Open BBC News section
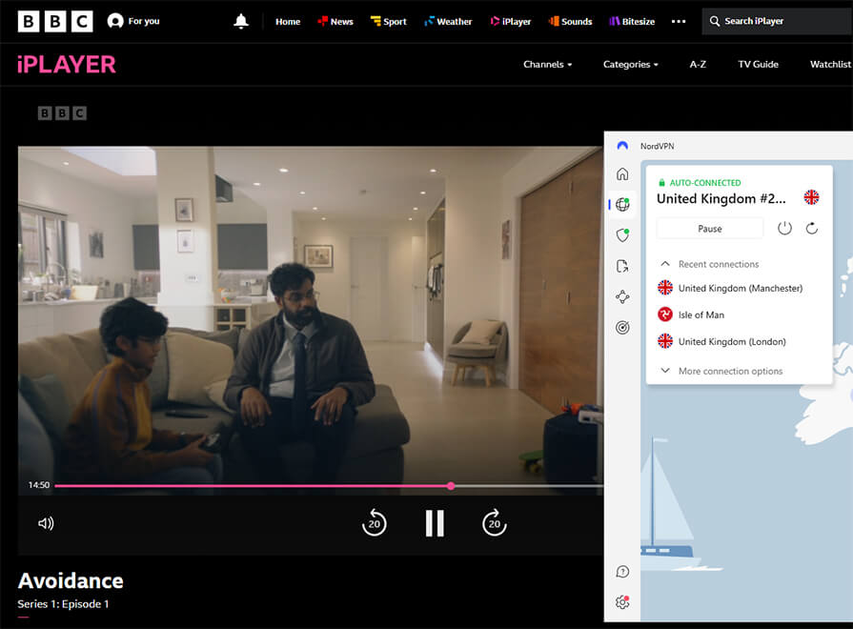 tap(335, 21)
